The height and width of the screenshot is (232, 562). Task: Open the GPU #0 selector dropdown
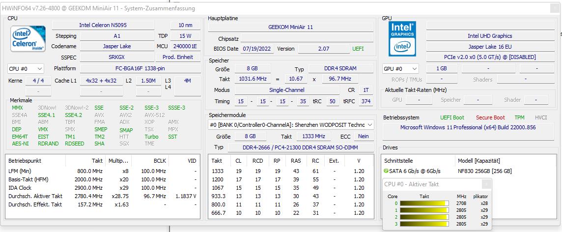pos(400,68)
